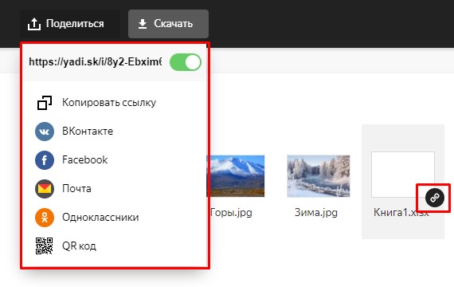The image size is (454, 287).
Task: Click the link icon on Книга1.xlsx
Action: 435,198
